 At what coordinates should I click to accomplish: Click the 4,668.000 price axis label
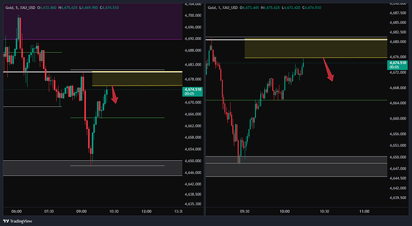[398, 88]
